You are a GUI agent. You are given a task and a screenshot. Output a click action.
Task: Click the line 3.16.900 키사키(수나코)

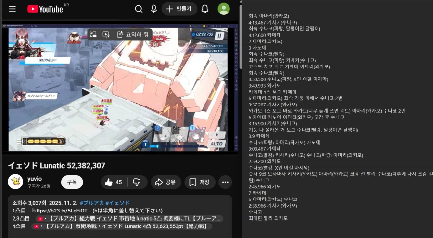(273, 123)
